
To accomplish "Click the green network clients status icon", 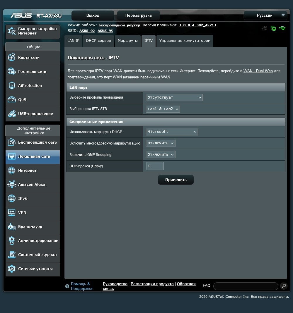I will (273, 28).
